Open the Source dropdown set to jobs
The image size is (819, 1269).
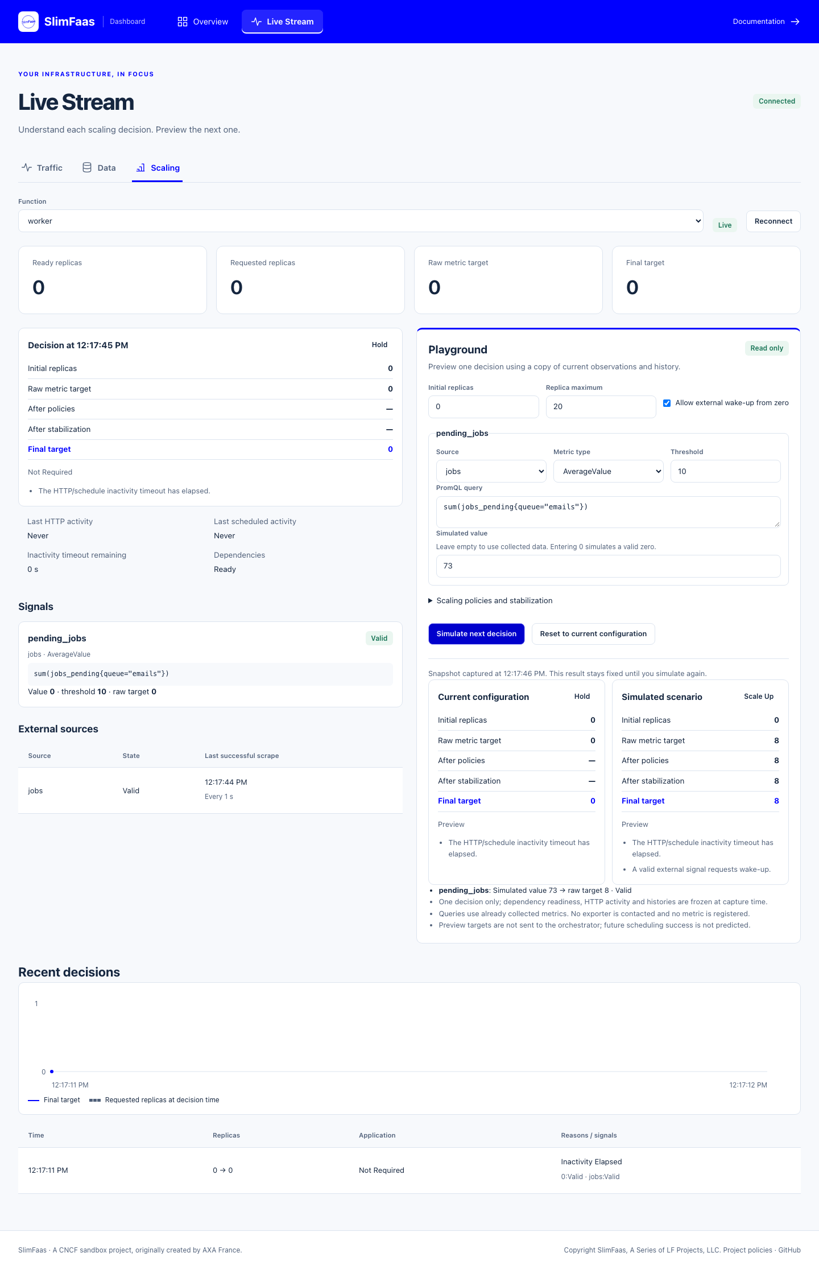(491, 471)
